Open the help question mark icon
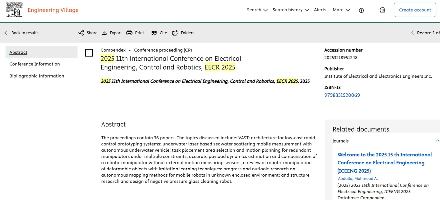Screen dimensions: 440x200 click(x=361, y=10)
